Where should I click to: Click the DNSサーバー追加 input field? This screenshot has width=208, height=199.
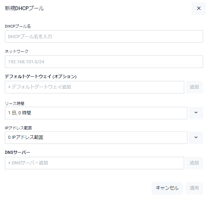(95, 163)
